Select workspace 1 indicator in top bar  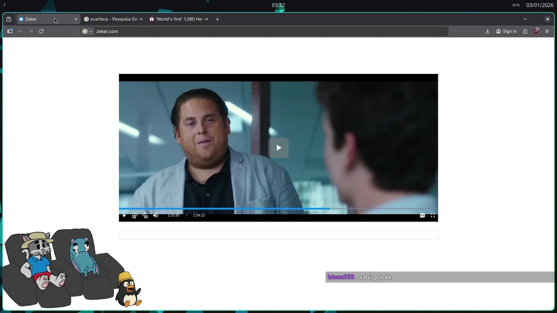pos(4,5)
